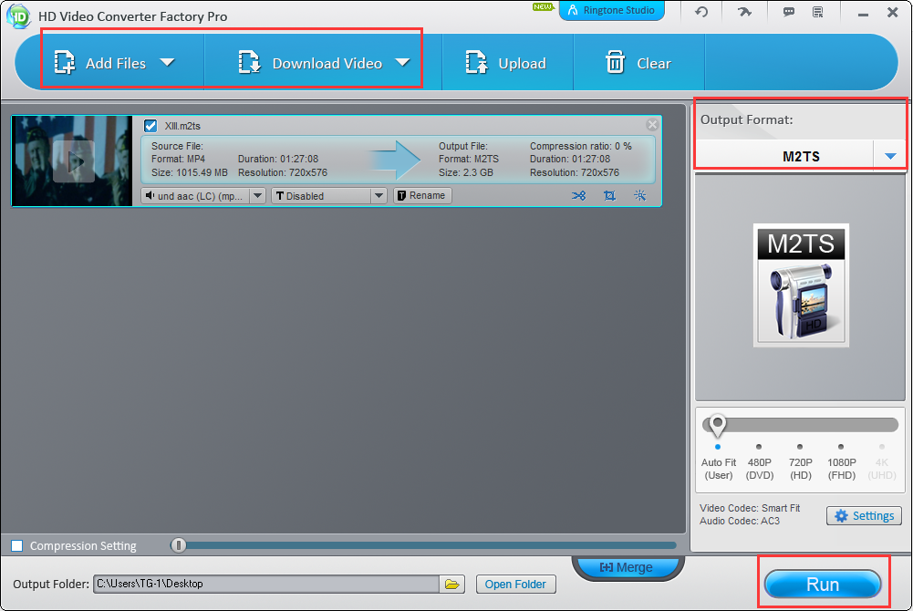
Task: Click the share arrow icon in title bar
Action: (x=745, y=12)
